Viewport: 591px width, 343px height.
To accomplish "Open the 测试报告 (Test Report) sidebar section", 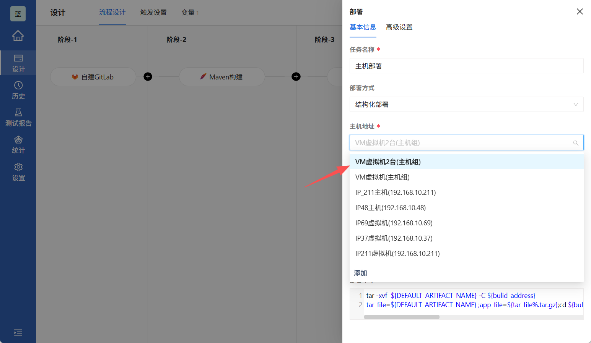I will click(18, 117).
